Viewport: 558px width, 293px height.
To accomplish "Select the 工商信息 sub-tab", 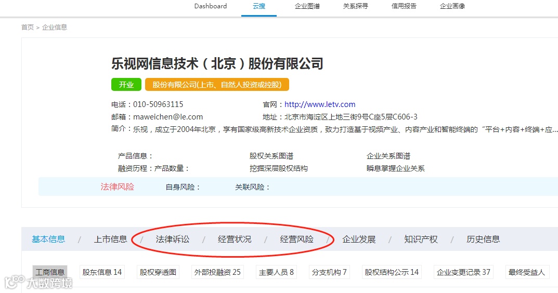I will tap(50, 272).
